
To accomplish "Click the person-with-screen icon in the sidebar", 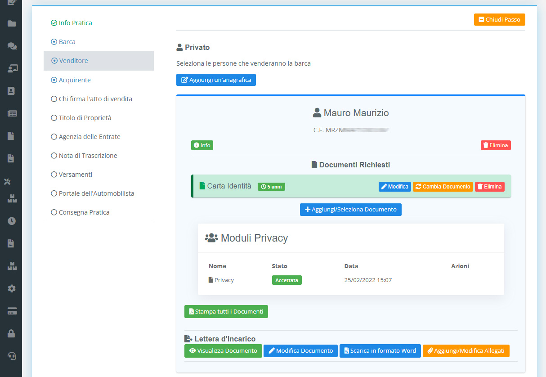I will [12, 68].
